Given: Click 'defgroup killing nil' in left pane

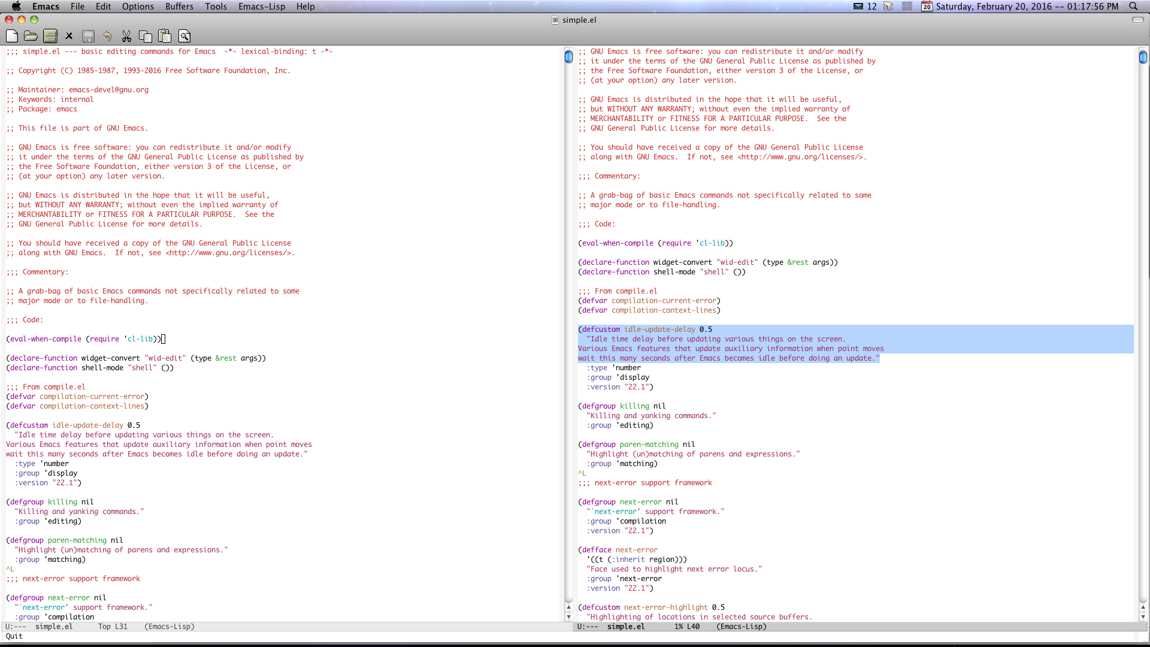Looking at the screenshot, I should (x=50, y=502).
